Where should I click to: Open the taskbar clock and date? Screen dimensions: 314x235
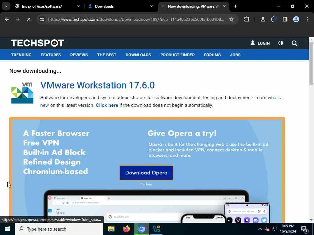[288, 229]
